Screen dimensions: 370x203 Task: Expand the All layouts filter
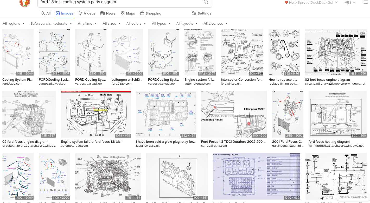(x=187, y=23)
